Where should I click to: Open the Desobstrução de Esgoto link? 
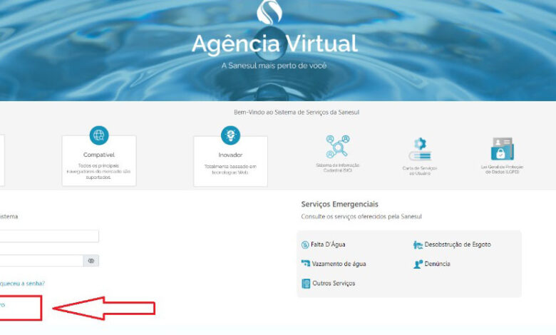[x=458, y=244]
